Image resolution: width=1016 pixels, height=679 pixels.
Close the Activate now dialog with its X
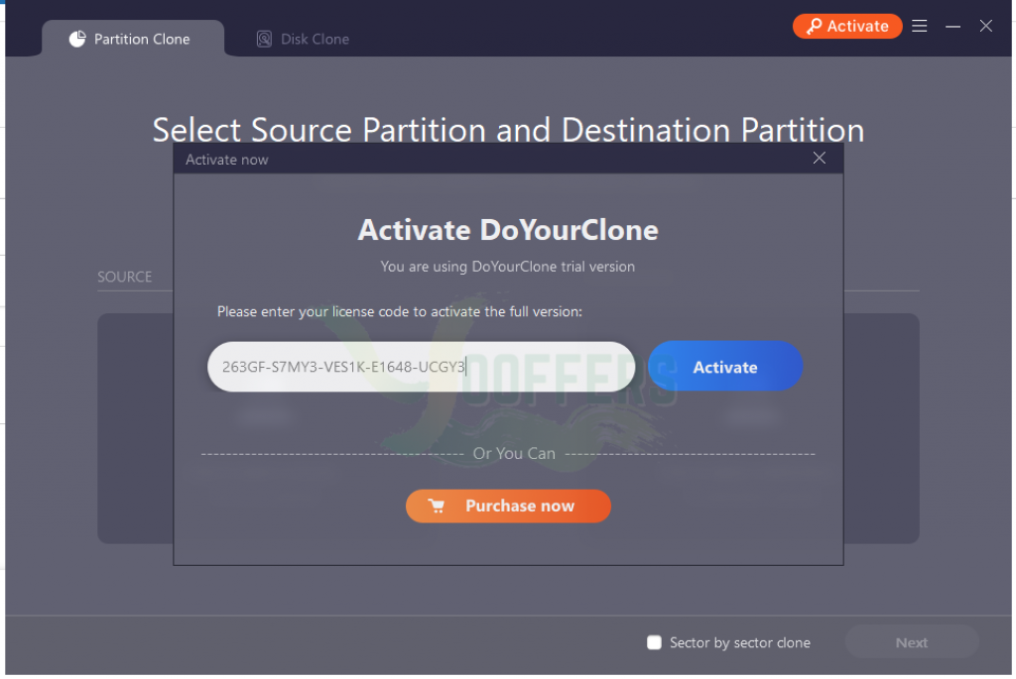click(x=819, y=158)
